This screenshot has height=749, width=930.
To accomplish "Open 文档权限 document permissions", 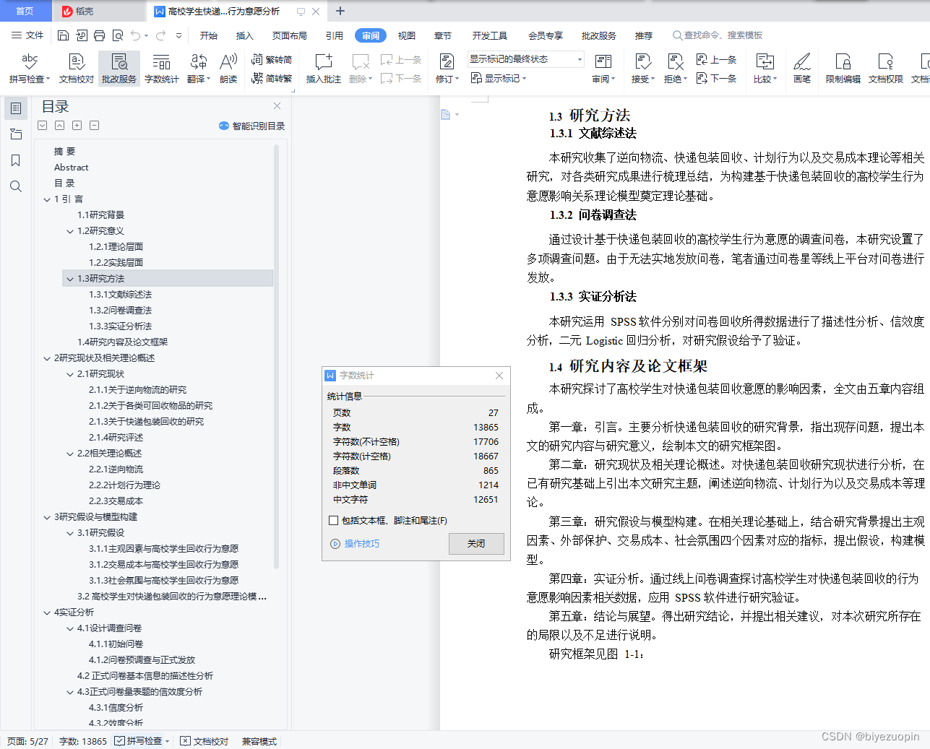I will click(886, 69).
